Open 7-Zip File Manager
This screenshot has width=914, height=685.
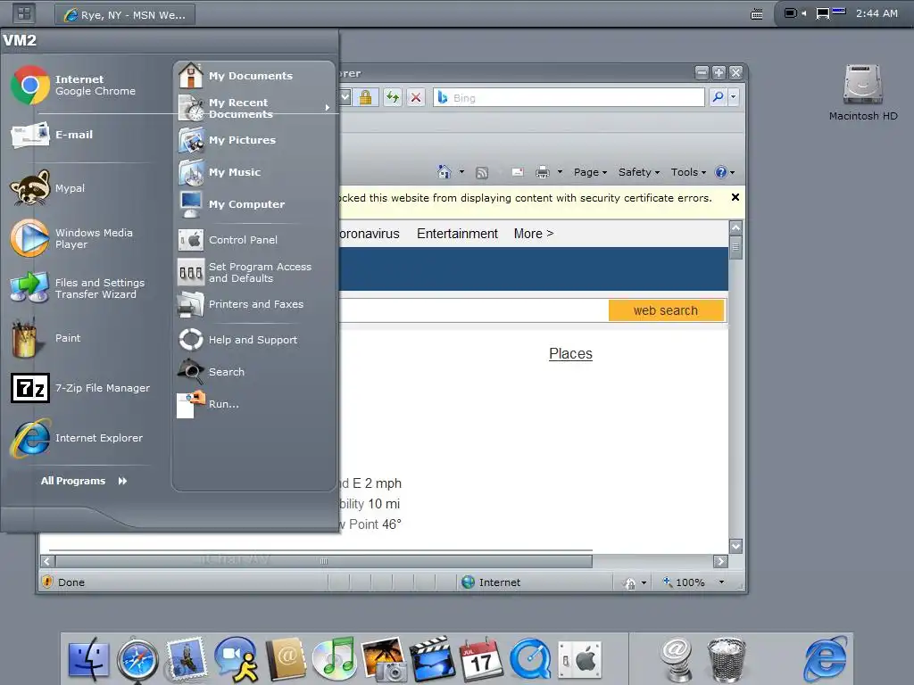81,388
